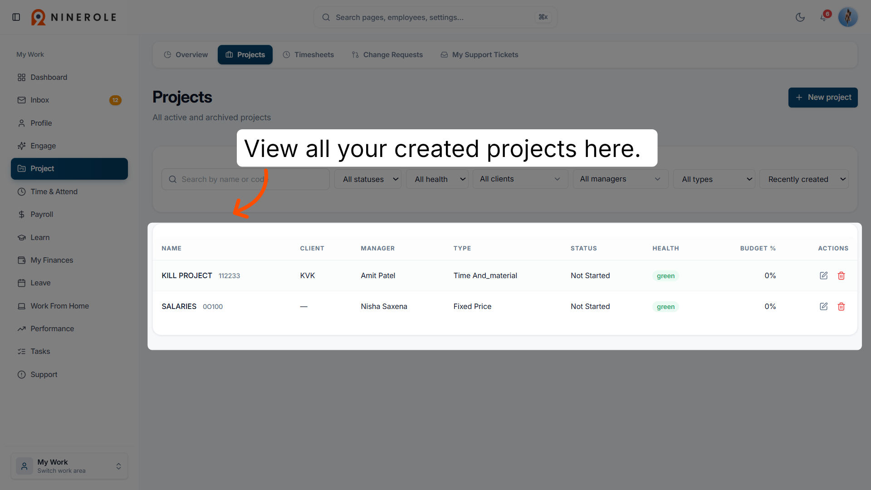
Task: Click the STATUS column header
Action: (584, 248)
